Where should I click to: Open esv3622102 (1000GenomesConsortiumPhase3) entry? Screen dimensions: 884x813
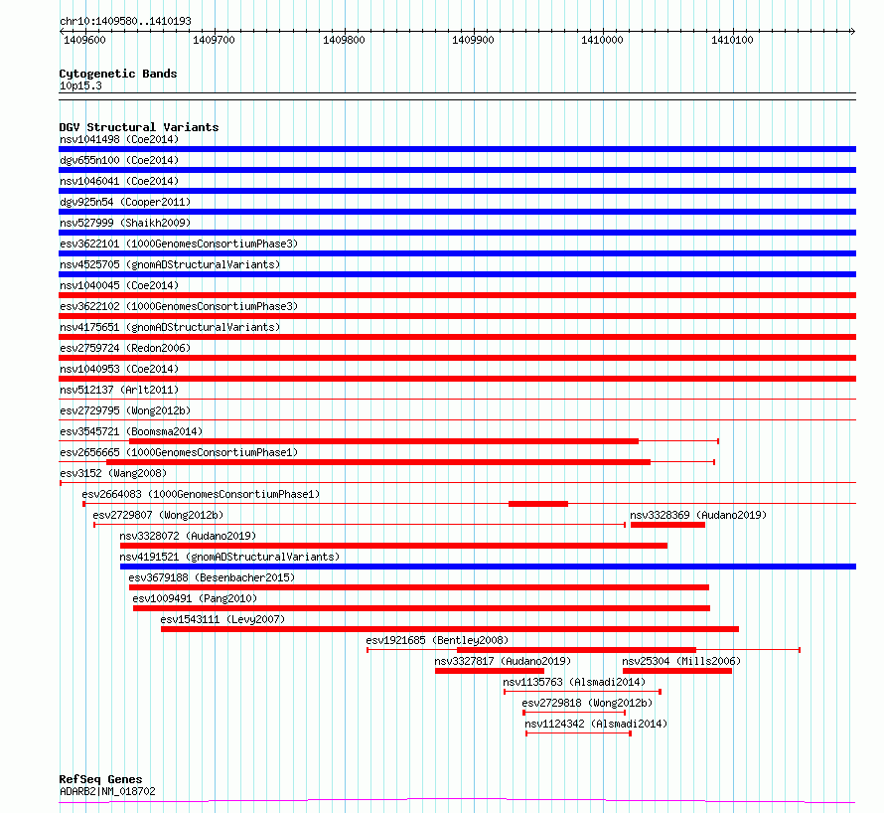pos(179,306)
